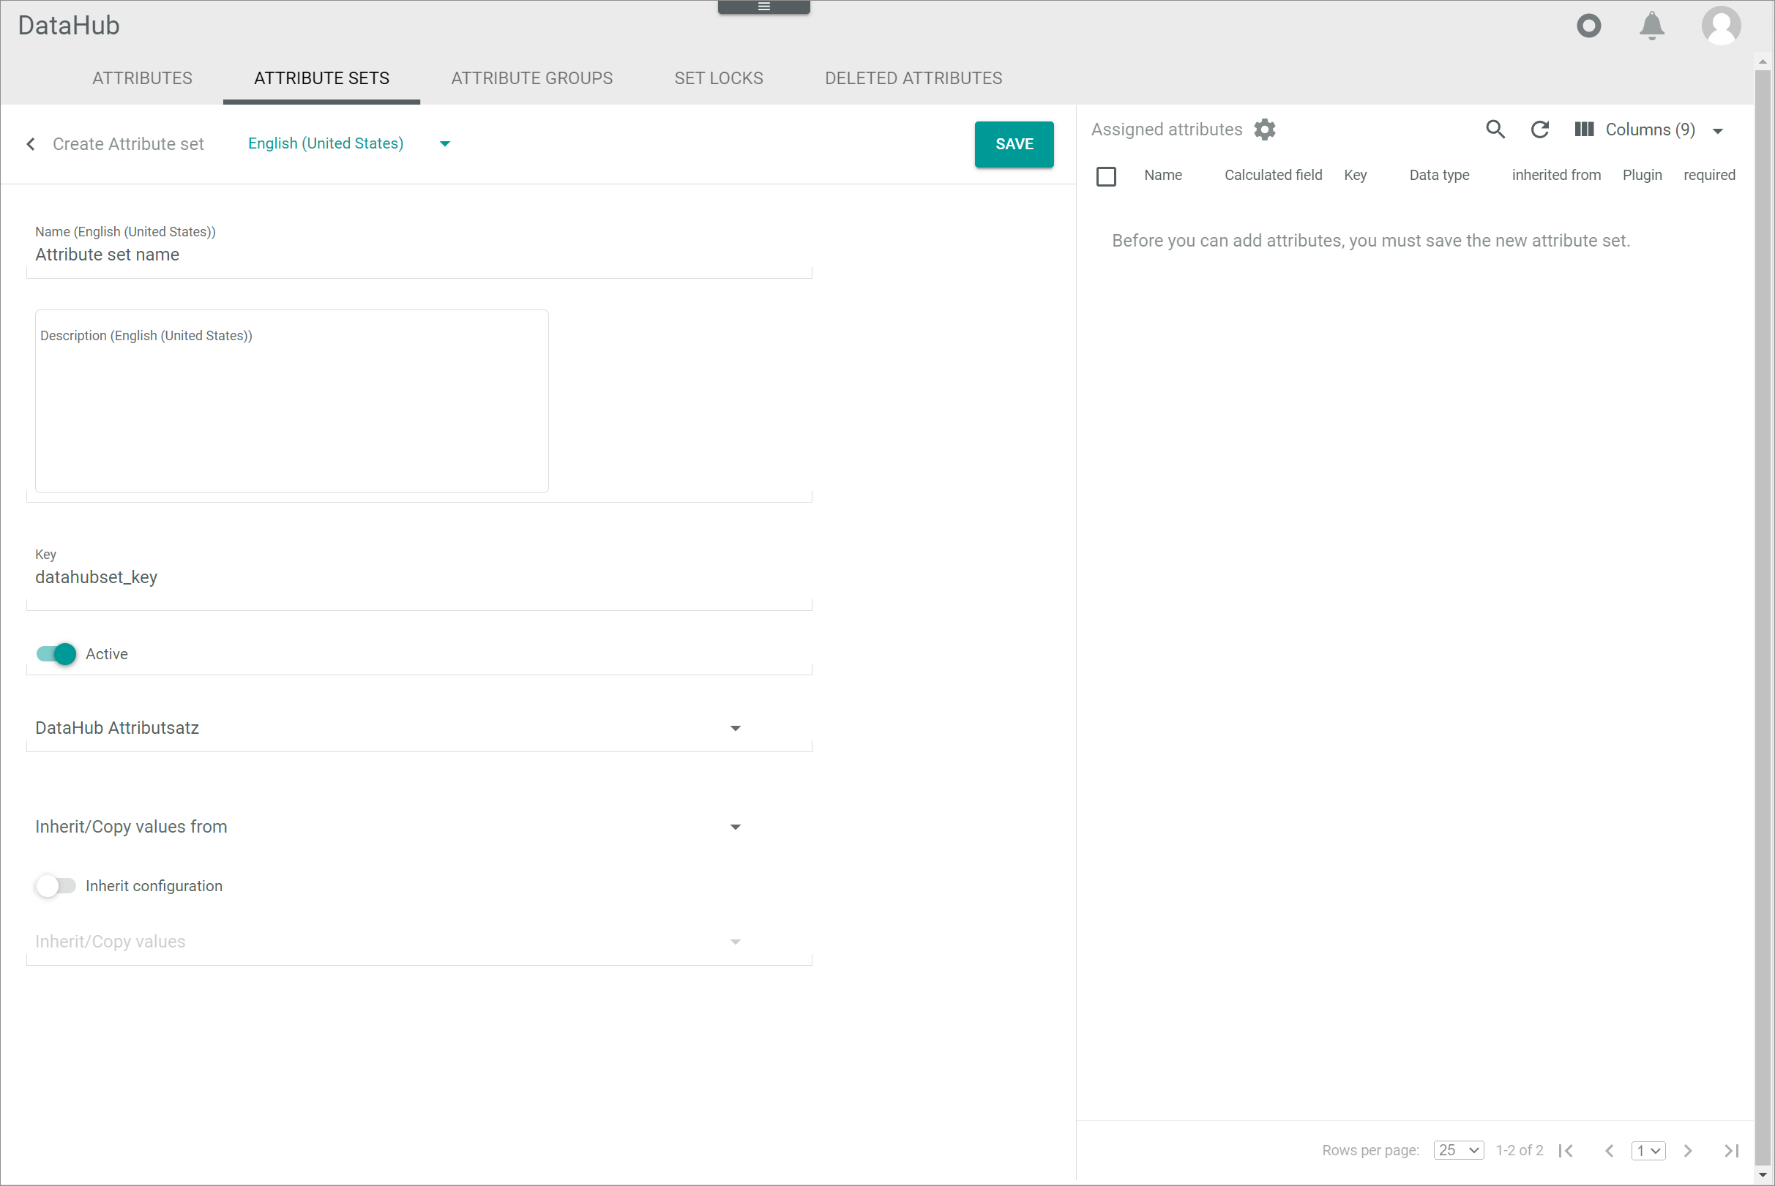Click the Create Attribute set heading text
1775x1186 pixels.
128,143
